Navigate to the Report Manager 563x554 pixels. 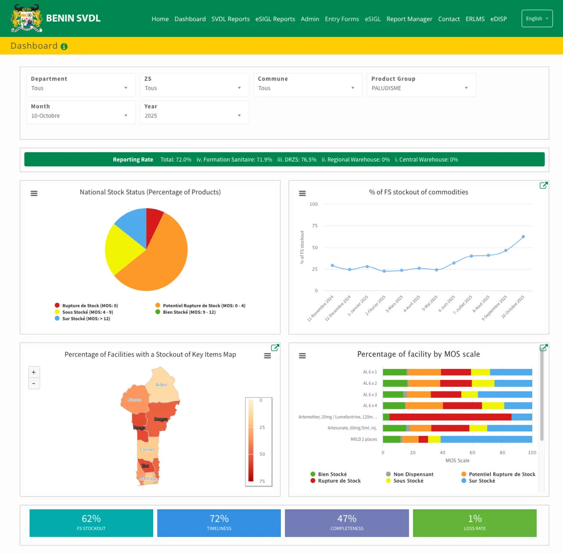pyautogui.click(x=409, y=19)
